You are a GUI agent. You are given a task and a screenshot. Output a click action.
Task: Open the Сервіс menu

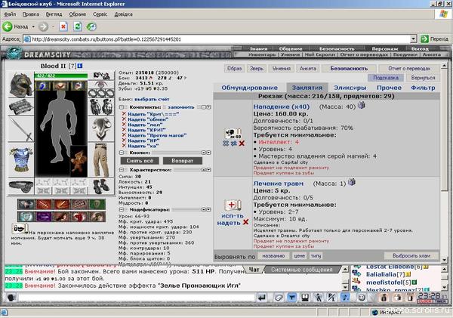[100, 14]
